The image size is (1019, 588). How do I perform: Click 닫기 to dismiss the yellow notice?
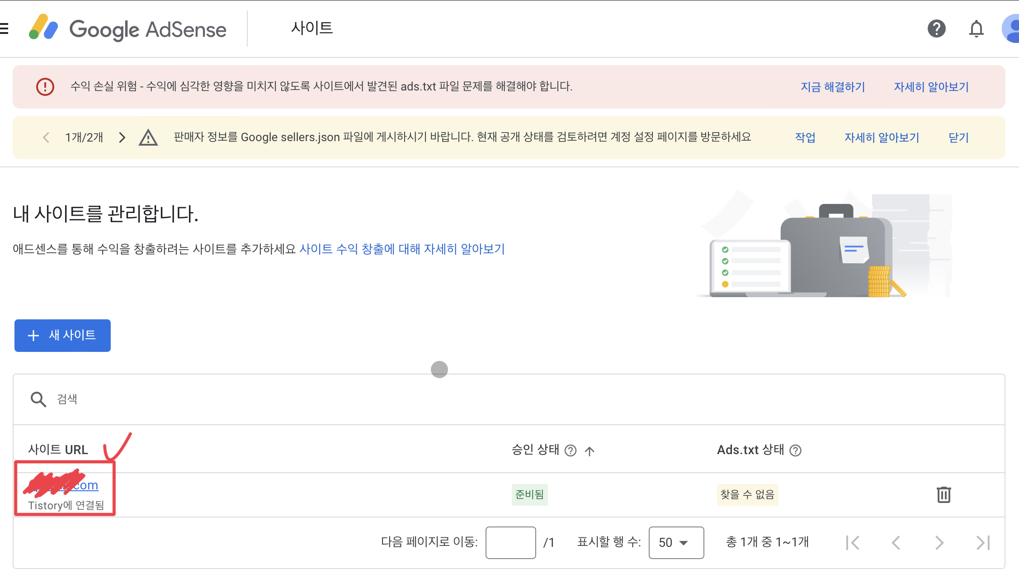click(958, 138)
